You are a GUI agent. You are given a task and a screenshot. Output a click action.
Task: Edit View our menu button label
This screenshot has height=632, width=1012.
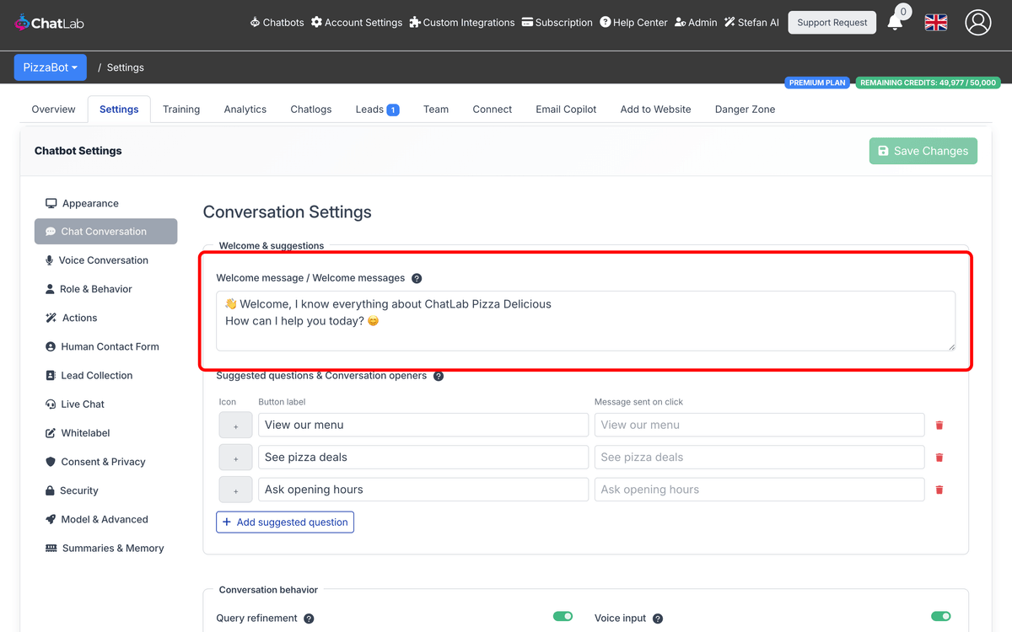pyautogui.click(x=423, y=426)
